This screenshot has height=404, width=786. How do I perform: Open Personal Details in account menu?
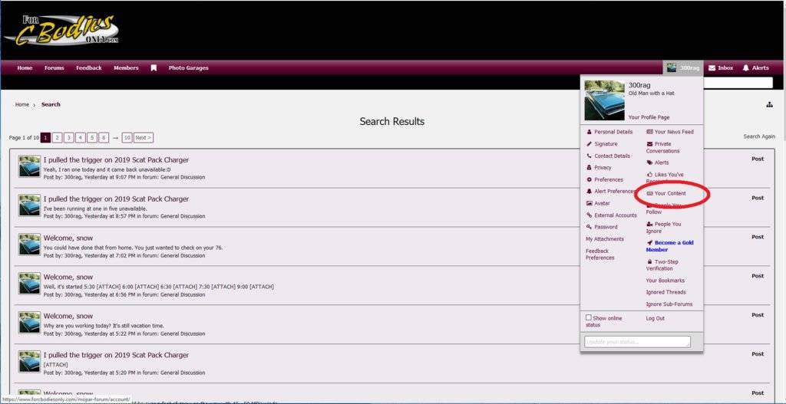click(x=613, y=132)
